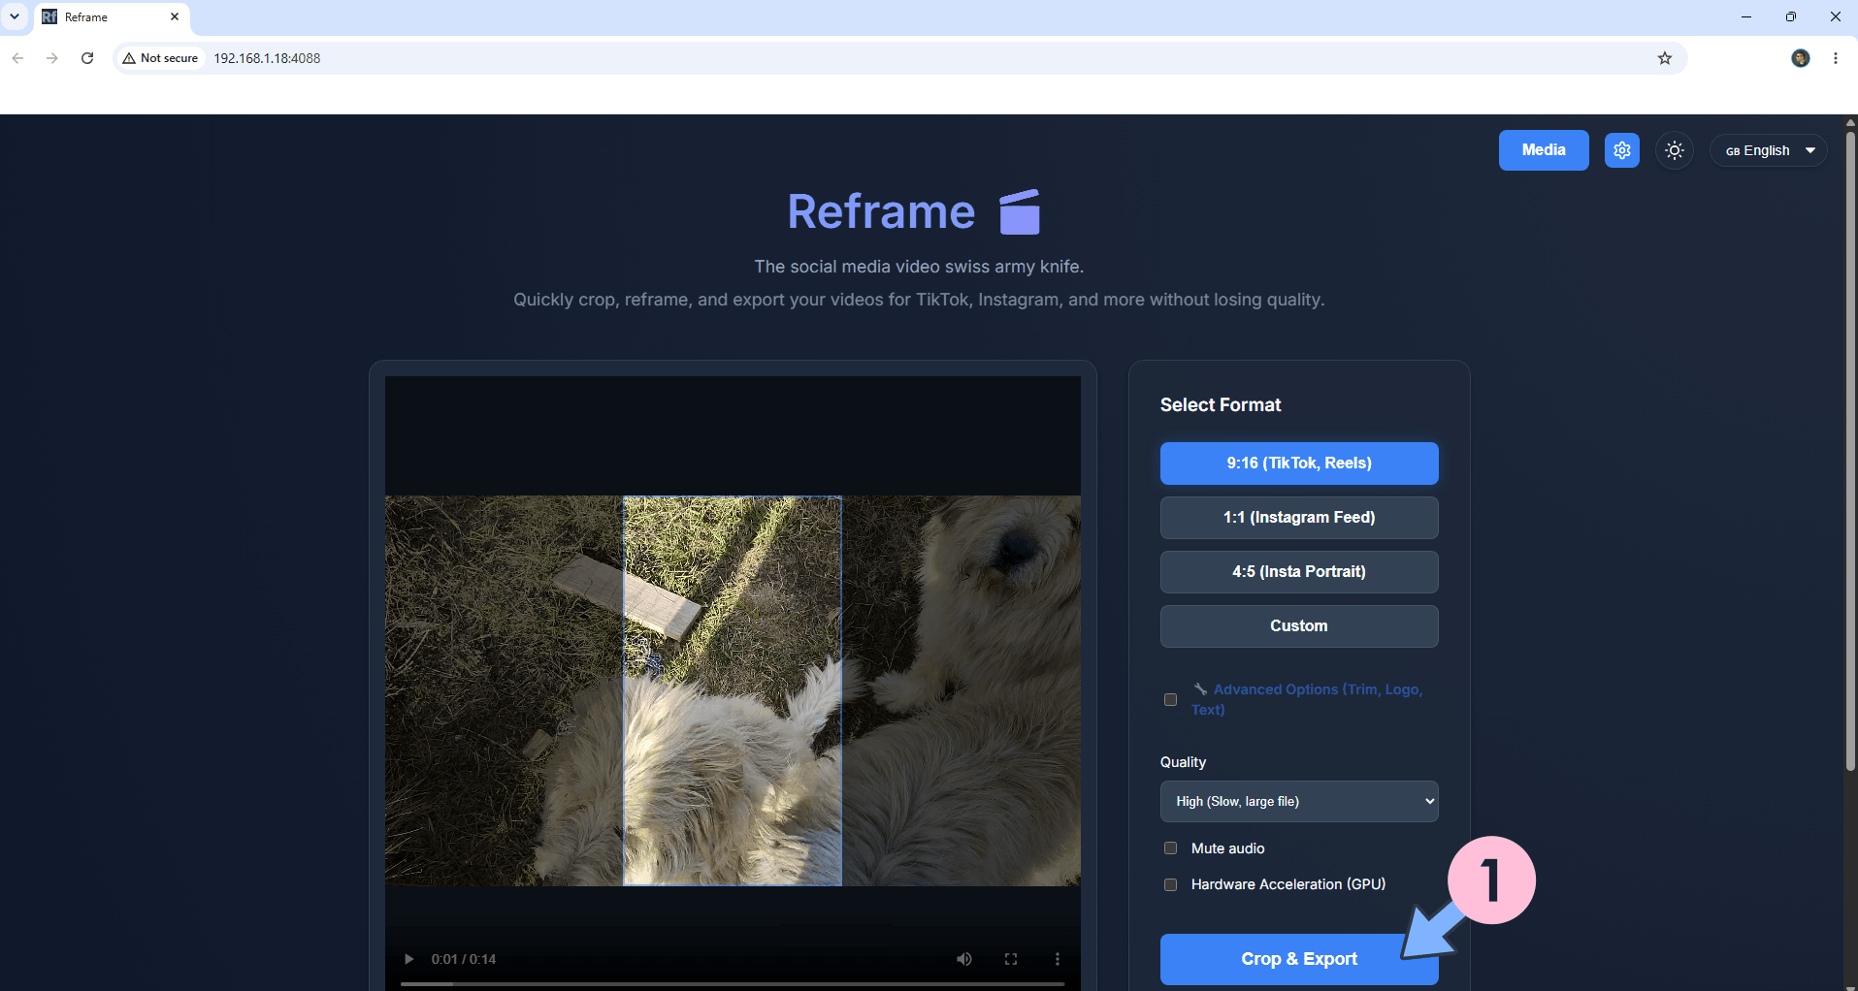Click the 0:01 / 0:14 time display
Screen dimensions: 1858x991
(464, 959)
